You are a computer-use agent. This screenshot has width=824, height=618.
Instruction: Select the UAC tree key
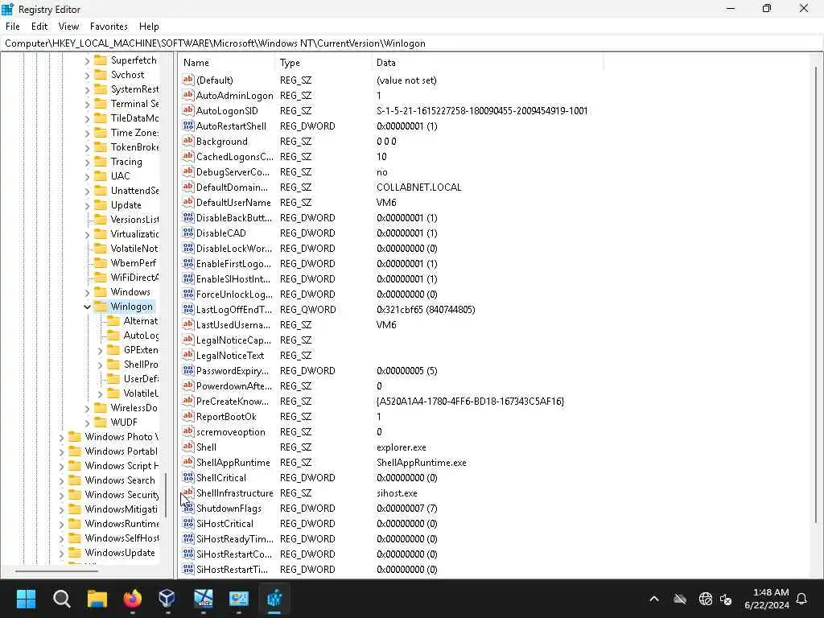pos(120,176)
